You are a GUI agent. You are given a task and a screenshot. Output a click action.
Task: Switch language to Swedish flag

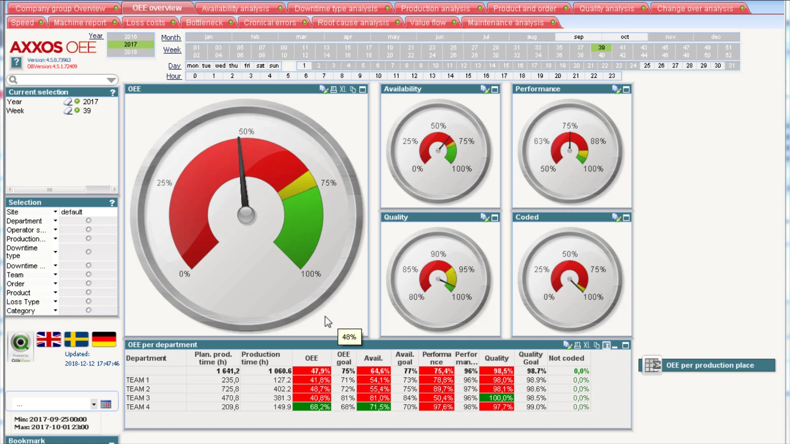pyautogui.click(x=77, y=340)
